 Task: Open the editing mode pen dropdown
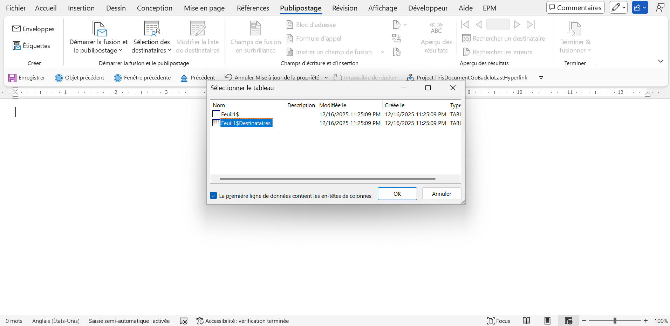pyautogui.click(x=618, y=7)
